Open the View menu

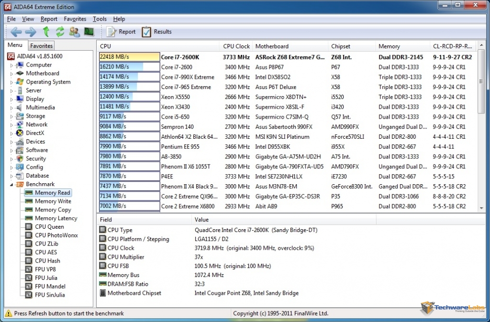[28, 19]
